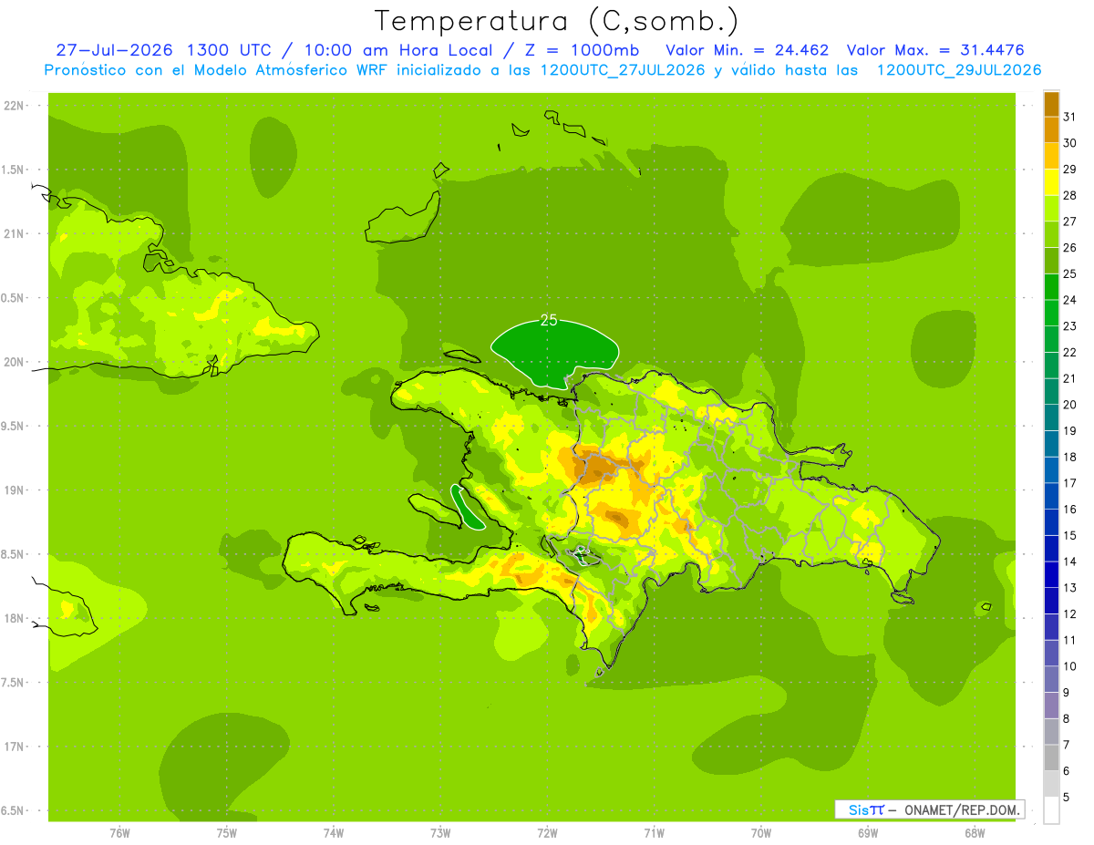Pick the bright green swatch between 24 and 25
This screenshot has width=1094, height=845.
coord(1051,286)
